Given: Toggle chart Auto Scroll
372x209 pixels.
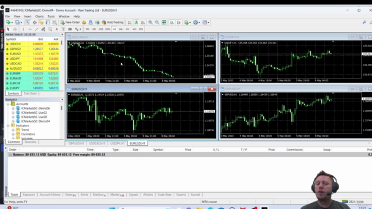Looking at the screenshot, I should [x=172, y=23].
